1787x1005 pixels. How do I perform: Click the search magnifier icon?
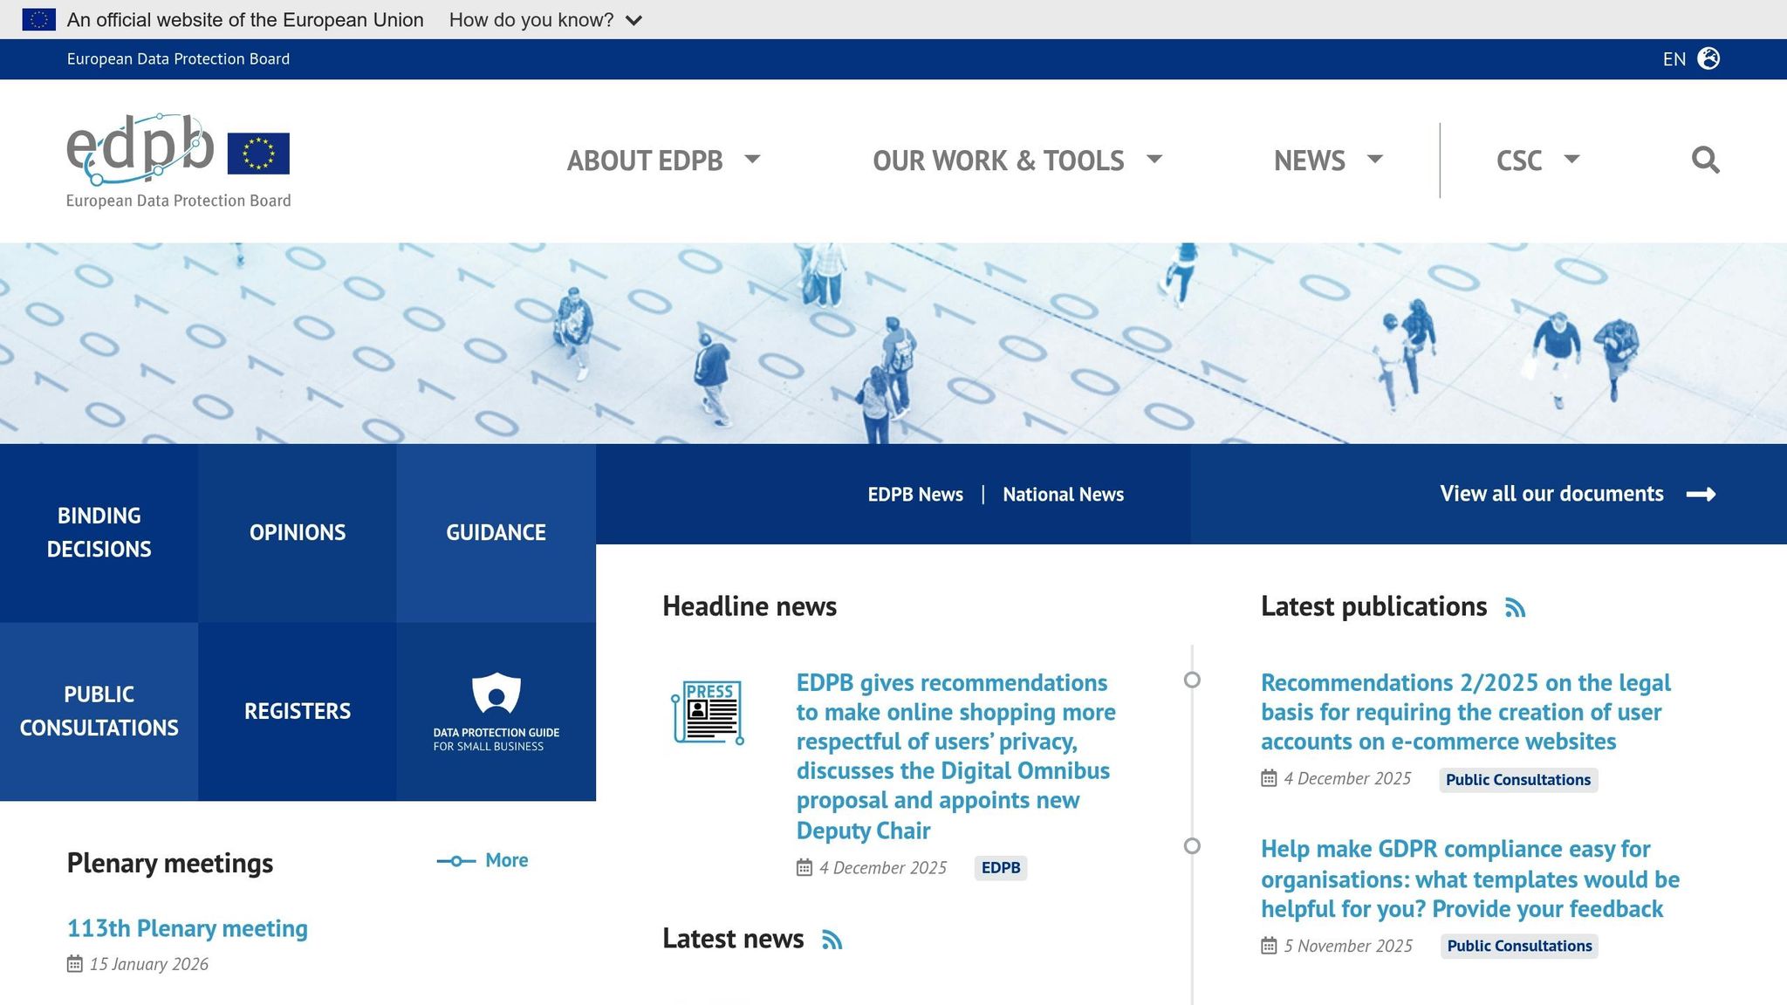click(x=1703, y=160)
